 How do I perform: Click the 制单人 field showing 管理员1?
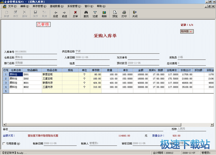(103, 143)
